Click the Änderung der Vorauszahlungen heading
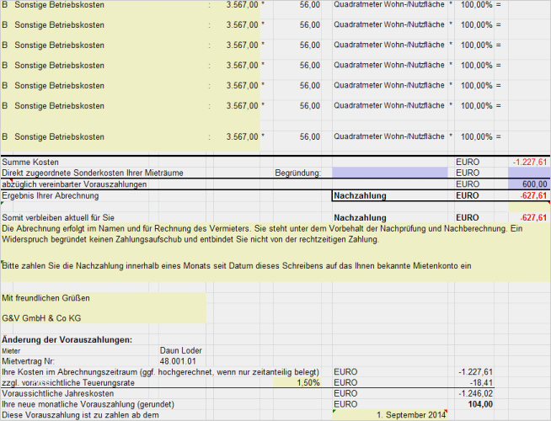The image size is (551, 421). click(x=67, y=340)
